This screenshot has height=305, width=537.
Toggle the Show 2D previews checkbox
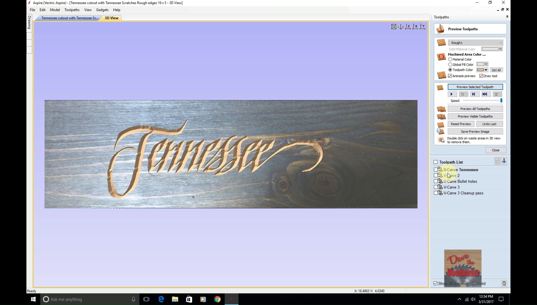tap(435, 283)
